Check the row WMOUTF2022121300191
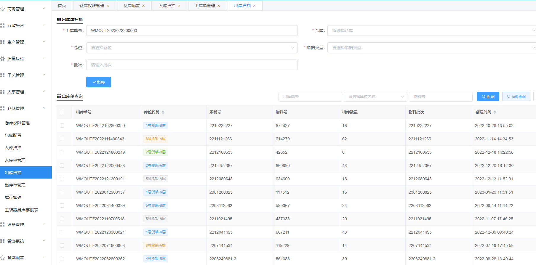Image resolution: width=536 pixels, height=265 pixels. coord(62,179)
